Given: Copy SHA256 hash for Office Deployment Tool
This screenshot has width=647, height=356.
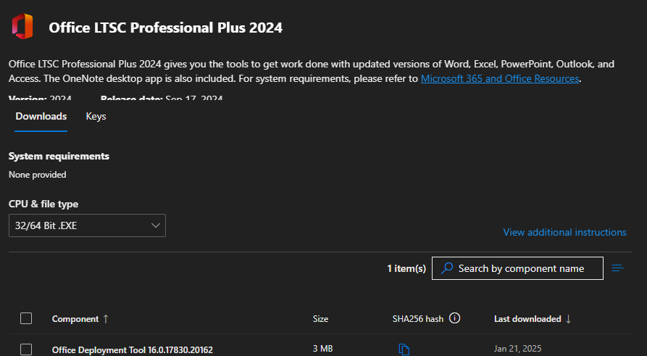Looking at the screenshot, I should (x=404, y=349).
